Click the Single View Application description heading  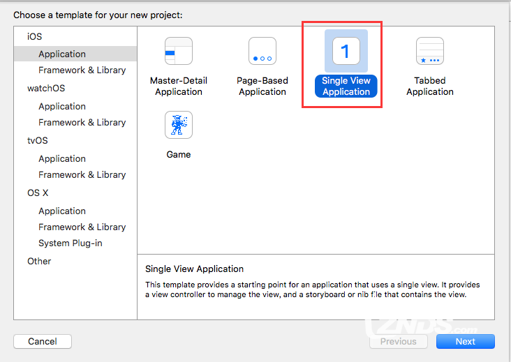(x=194, y=269)
